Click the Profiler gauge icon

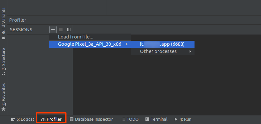[x=43, y=119]
